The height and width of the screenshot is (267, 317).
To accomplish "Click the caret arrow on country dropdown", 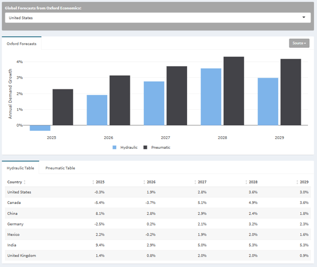I will 303,18.
